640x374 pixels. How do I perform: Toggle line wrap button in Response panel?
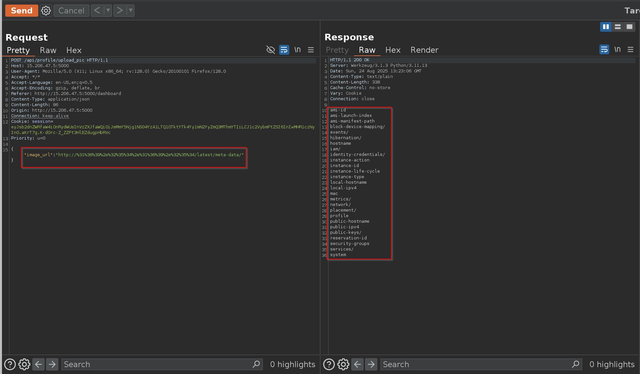point(604,49)
